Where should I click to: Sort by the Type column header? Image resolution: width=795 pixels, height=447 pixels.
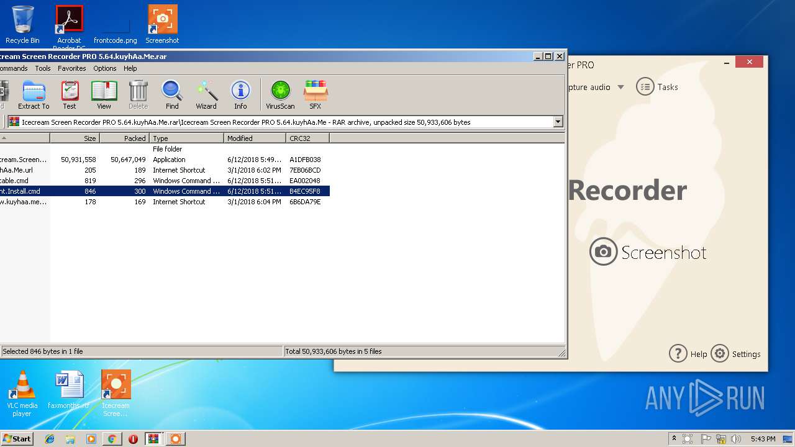pyautogui.click(x=186, y=138)
